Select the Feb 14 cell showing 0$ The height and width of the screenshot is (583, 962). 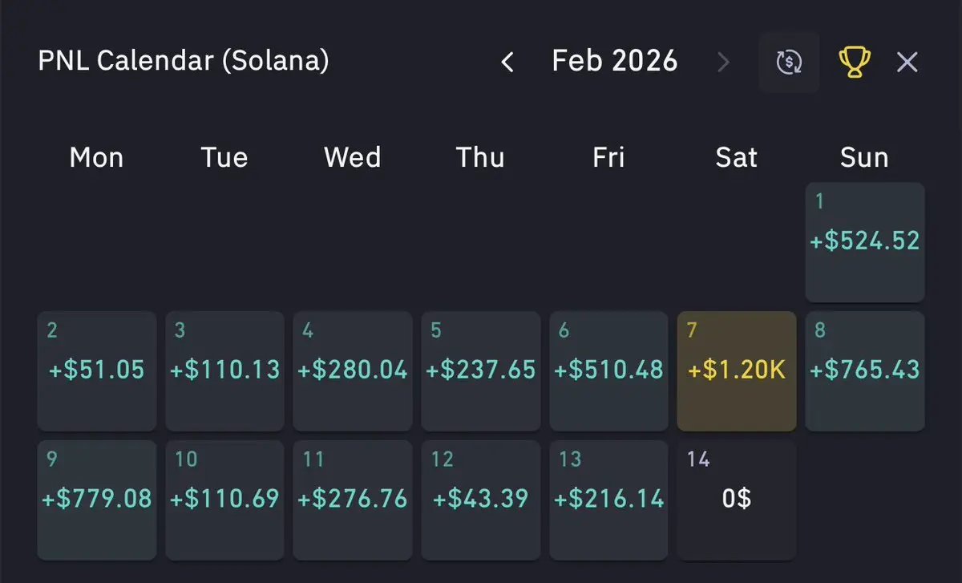click(x=737, y=499)
